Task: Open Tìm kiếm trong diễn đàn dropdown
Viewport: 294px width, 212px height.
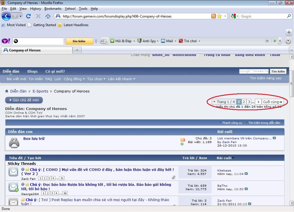Action: (x=263, y=123)
